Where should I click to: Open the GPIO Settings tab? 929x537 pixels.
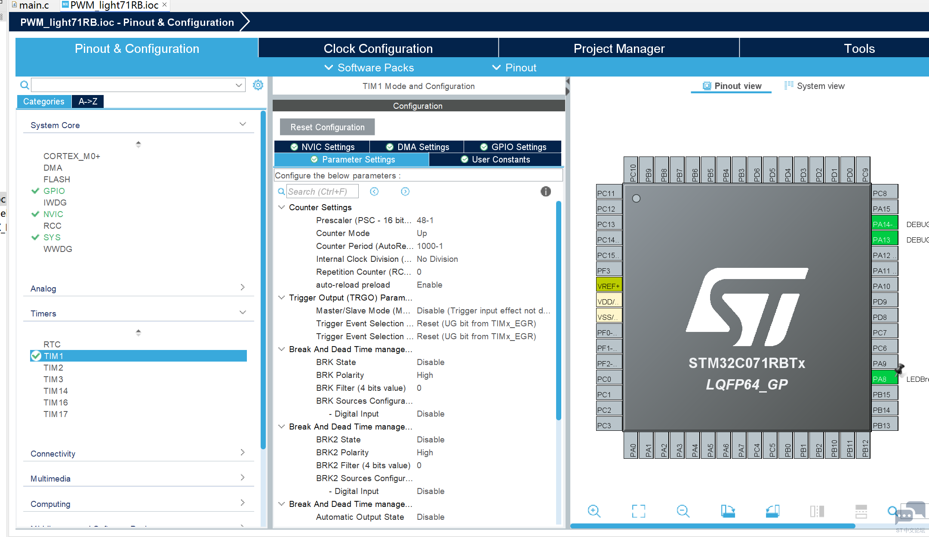[513, 147]
